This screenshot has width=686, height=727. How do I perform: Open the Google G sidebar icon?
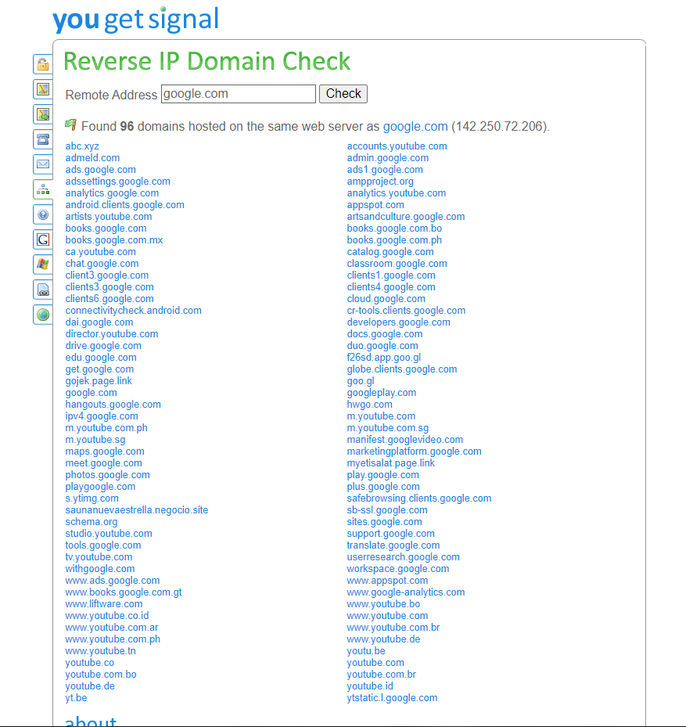point(43,239)
